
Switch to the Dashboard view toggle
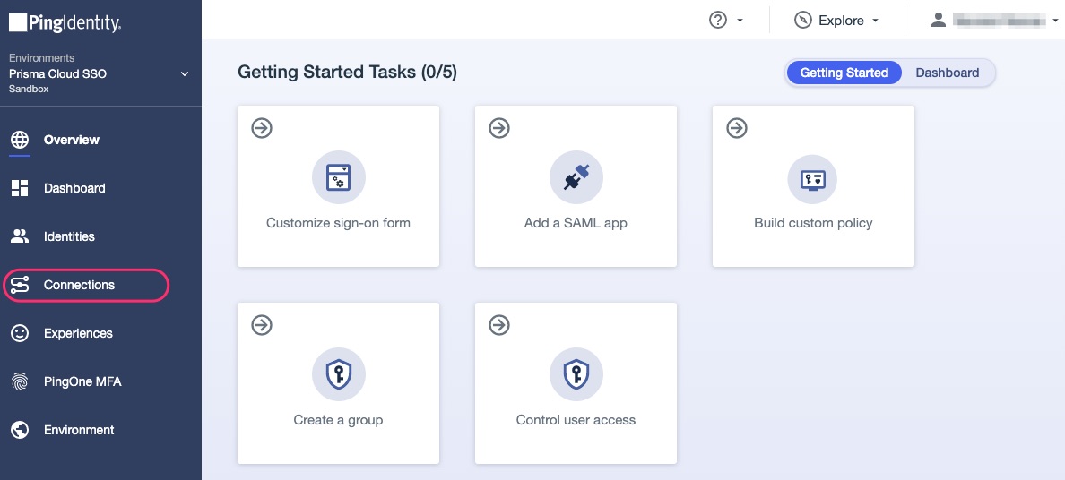947,73
